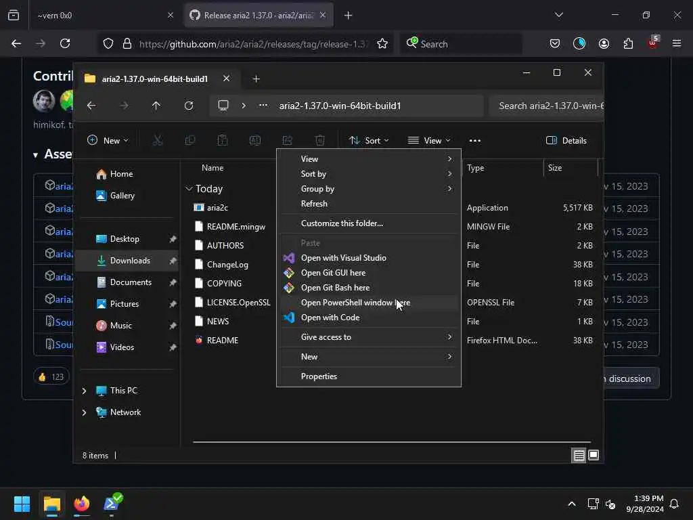
Task: Open Sort by submenu
Action: tap(369, 174)
